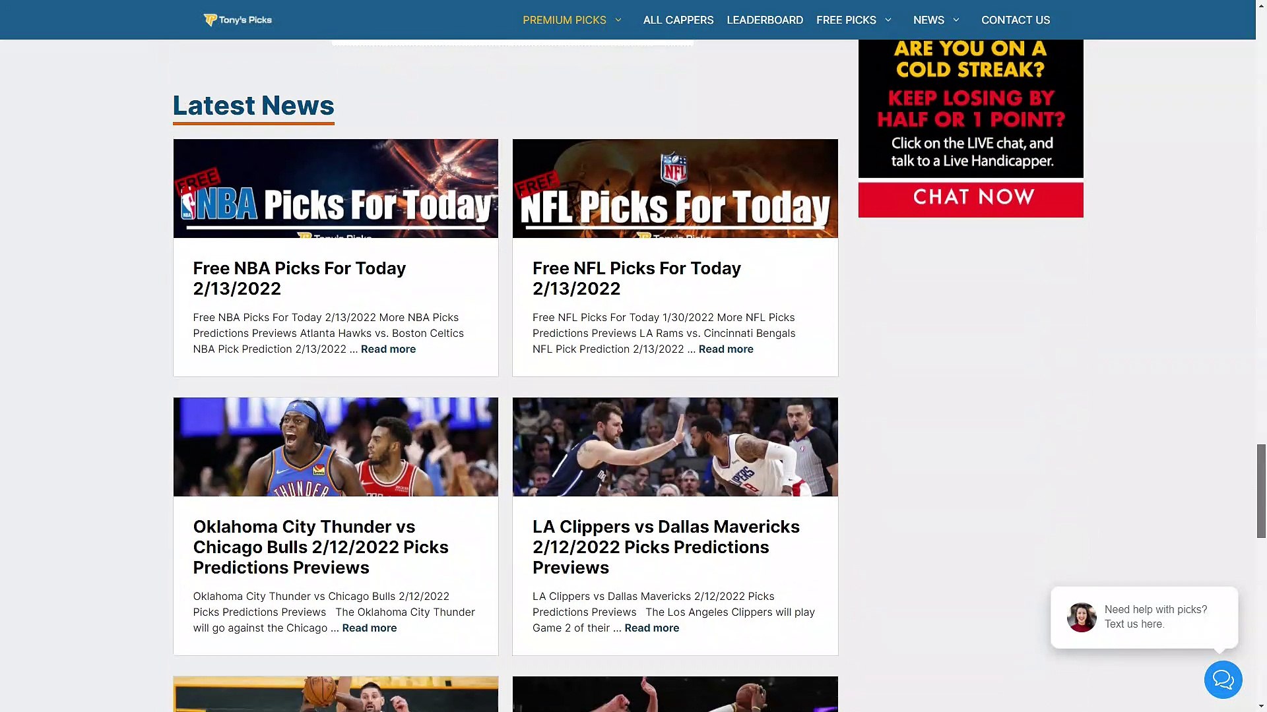
Task: Open the All Cappers menu item
Action: click(x=678, y=20)
